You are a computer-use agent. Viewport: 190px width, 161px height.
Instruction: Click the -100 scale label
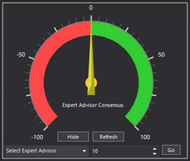(37, 137)
